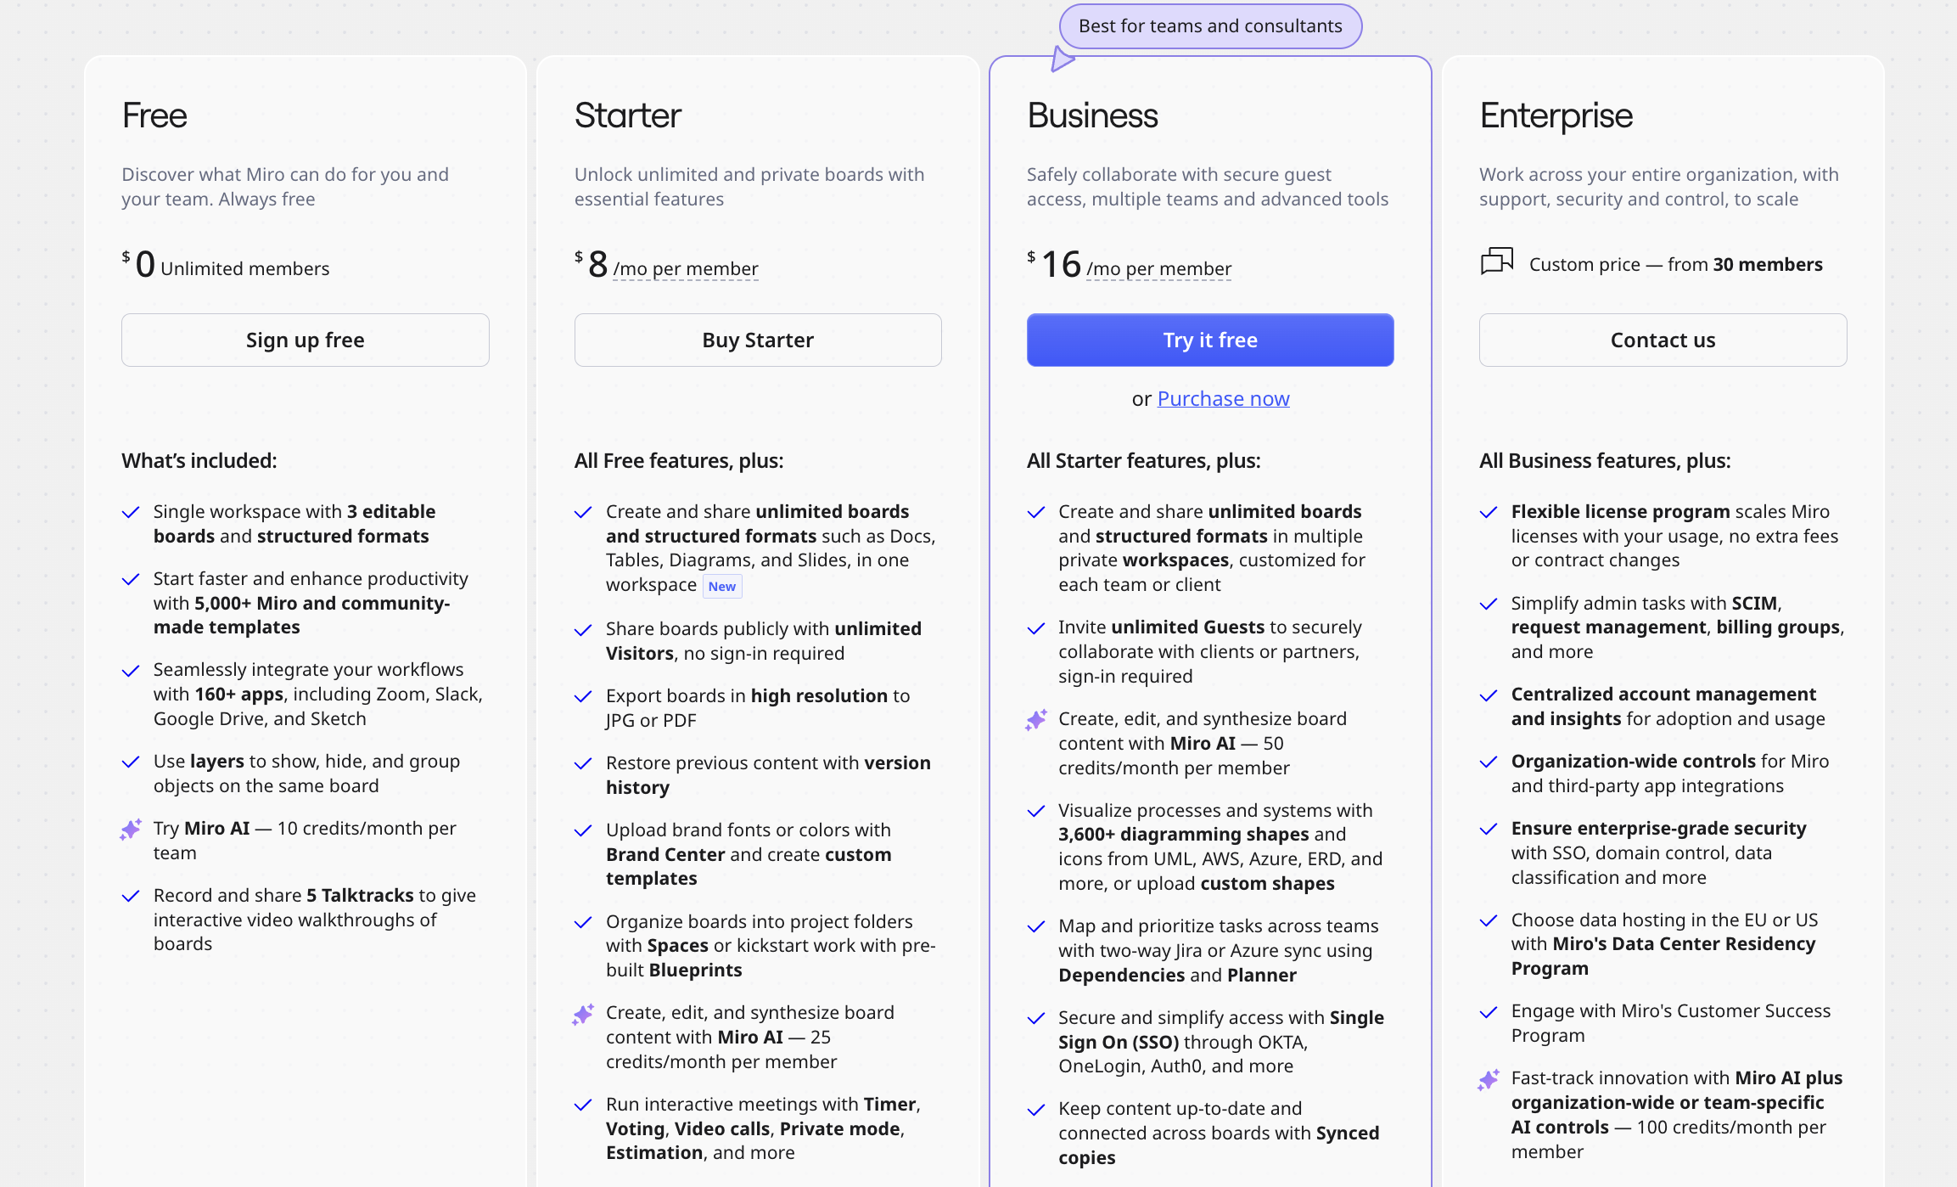Click checkmark beside 3 editable boards feature
Viewport: 1957px width, 1187px height.
131,512
